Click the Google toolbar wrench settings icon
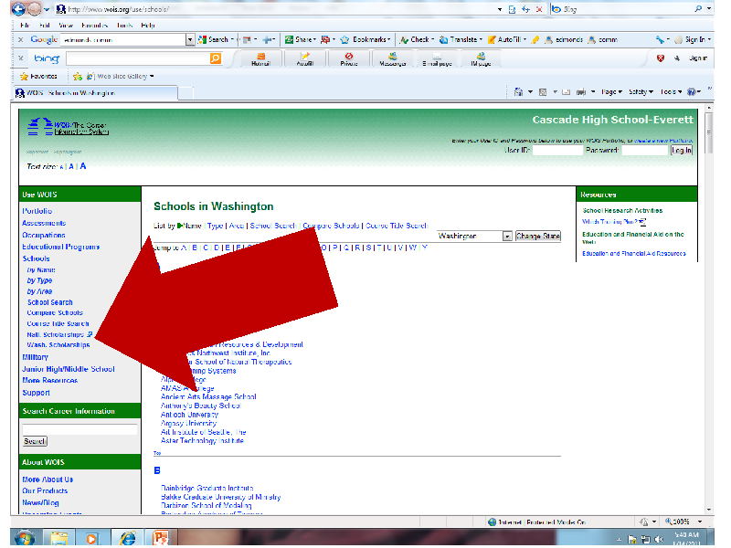The width and height of the screenshot is (731, 548). [660, 39]
